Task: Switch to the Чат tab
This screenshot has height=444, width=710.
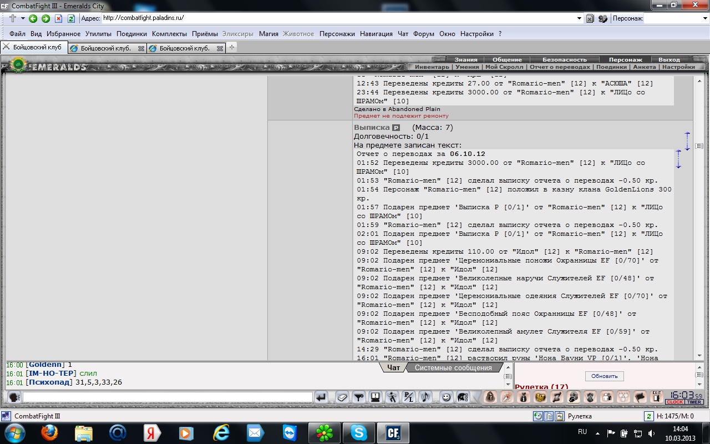Action: tap(393, 367)
